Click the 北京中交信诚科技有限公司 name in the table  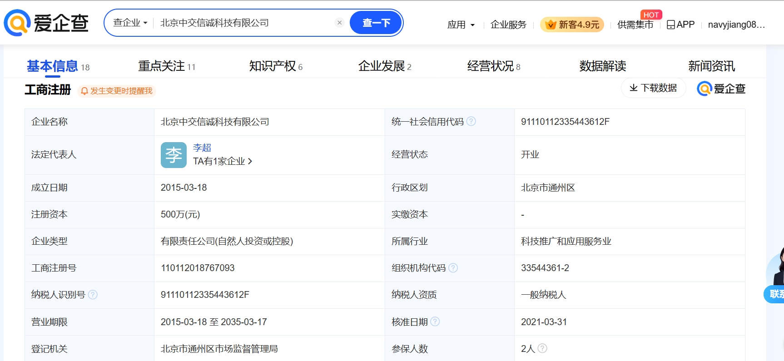215,122
